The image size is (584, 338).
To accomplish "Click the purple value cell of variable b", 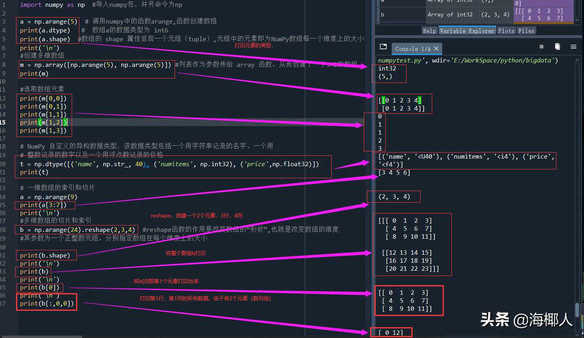I will pos(544,14).
